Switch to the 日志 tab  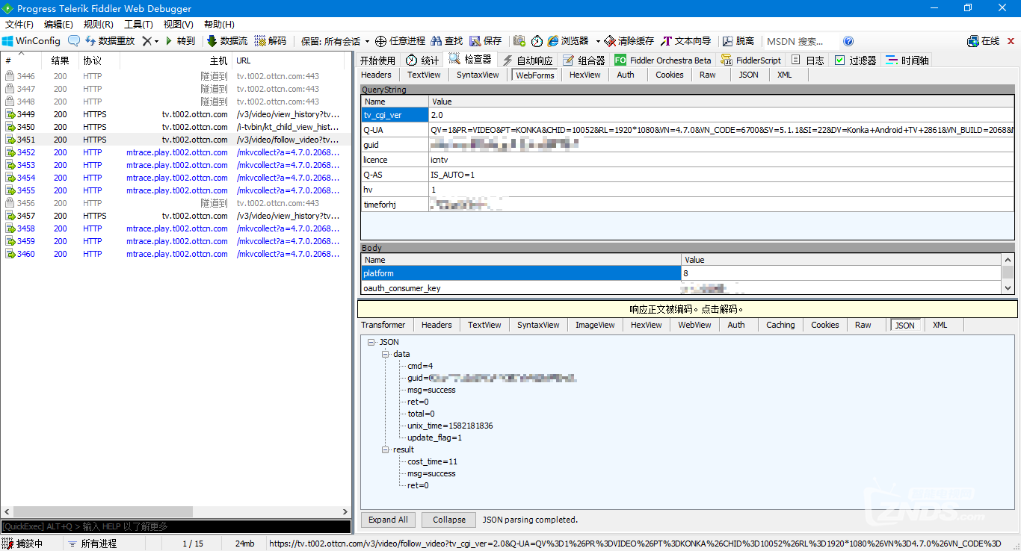click(807, 60)
